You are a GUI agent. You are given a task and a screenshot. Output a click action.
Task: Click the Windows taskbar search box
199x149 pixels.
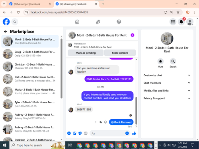[37, 145]
